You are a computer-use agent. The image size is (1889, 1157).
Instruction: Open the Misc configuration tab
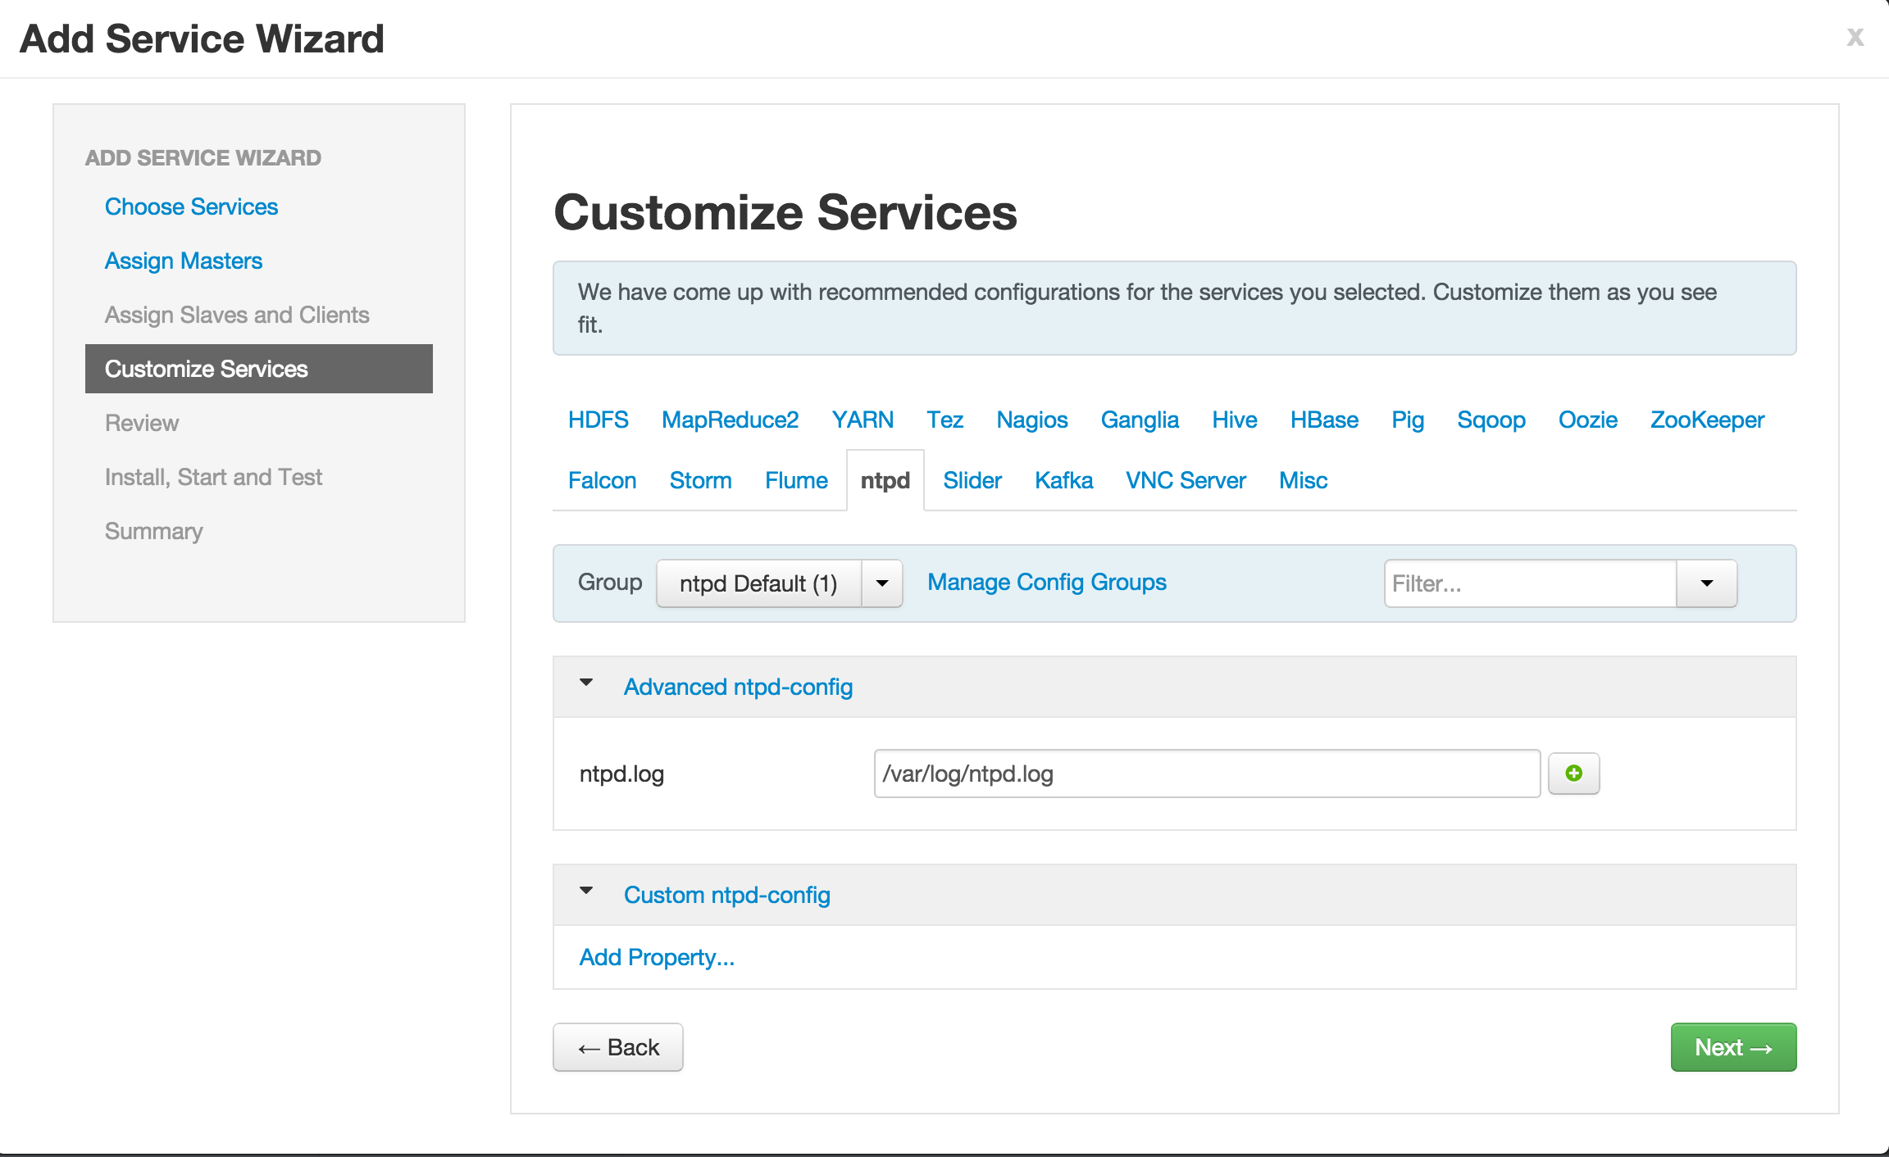pos(1303,480)
